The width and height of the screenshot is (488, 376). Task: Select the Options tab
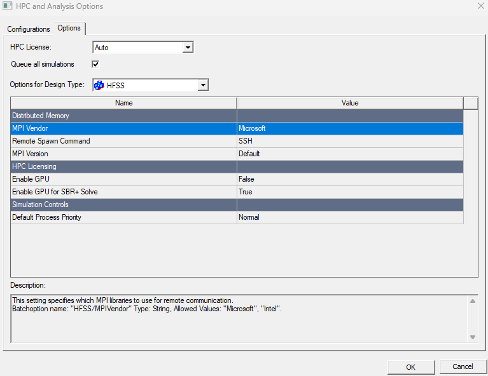69,29
